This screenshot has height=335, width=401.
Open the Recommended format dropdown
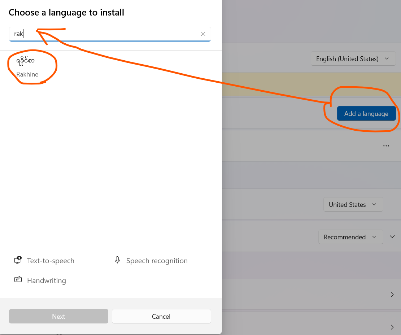pos(350,237)
